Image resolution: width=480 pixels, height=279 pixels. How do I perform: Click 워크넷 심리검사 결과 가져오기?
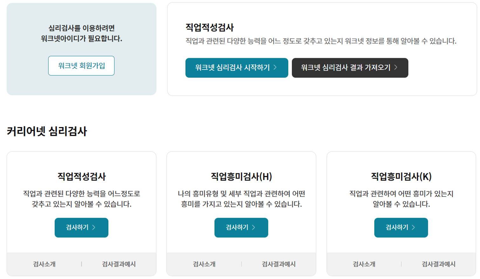click(350, 68)
